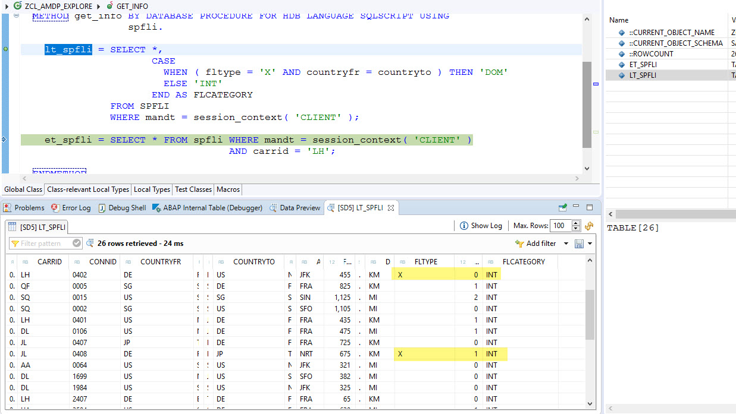
Task: Switch to the Local Types tab
Action: pos(152,189)
